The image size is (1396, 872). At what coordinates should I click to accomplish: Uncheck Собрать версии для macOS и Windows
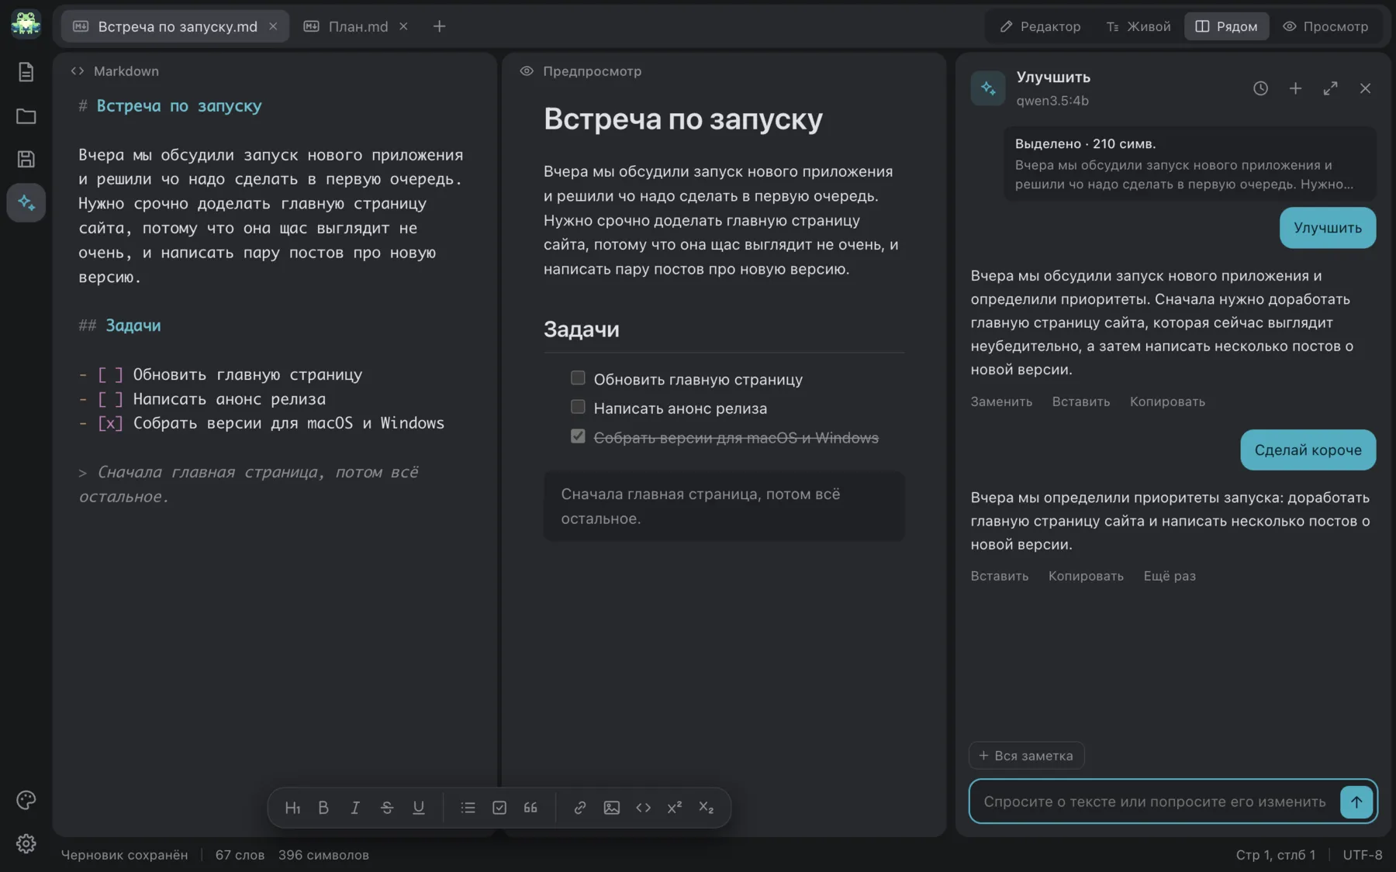(578, 436)
